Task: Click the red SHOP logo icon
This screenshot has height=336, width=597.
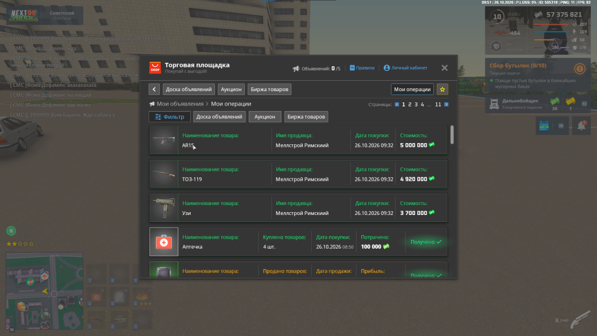Action: [155, 68]
